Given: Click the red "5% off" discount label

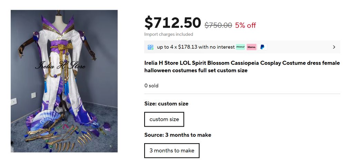Looking at the screenshot, I should 245,25.
